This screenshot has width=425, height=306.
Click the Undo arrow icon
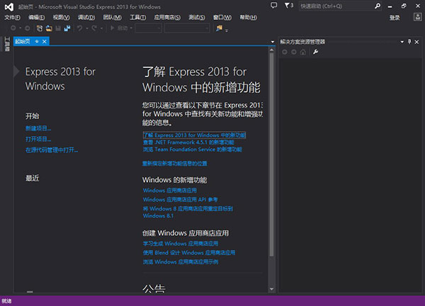coord(79,28)
